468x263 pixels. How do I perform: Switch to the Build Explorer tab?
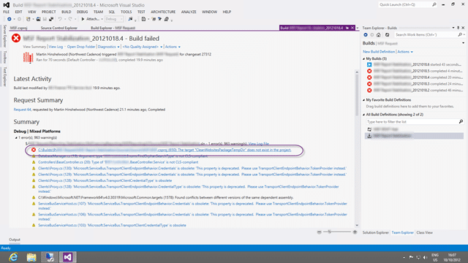pos(113,28)
